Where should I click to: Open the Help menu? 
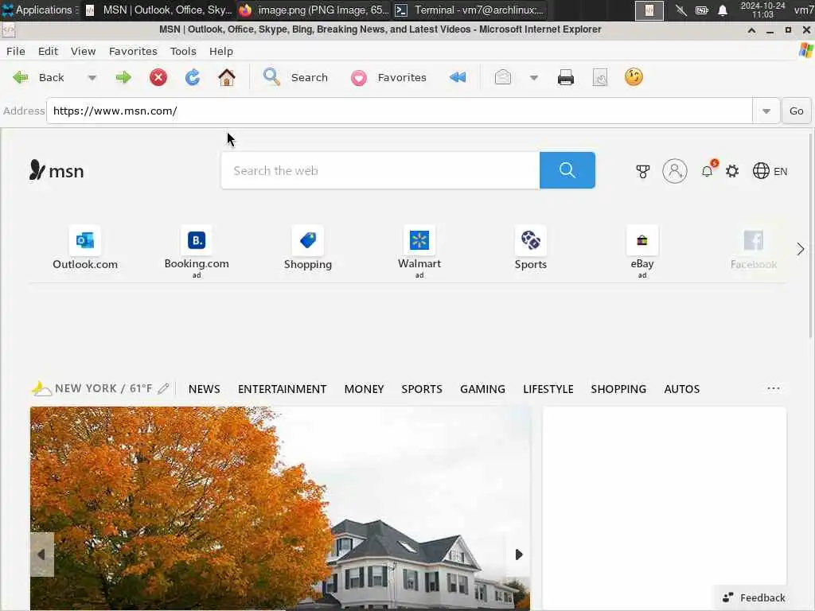coord(221,51)
